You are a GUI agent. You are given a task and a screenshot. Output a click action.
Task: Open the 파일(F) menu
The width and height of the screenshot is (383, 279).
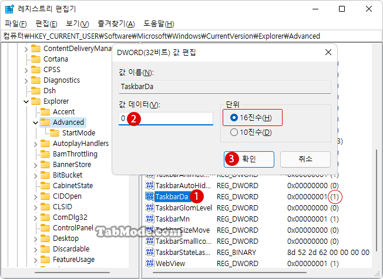[x=16, y=24]
